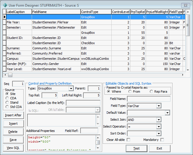
Task: Open the Type GroupBox dropdown
Action: pos(71,88)
